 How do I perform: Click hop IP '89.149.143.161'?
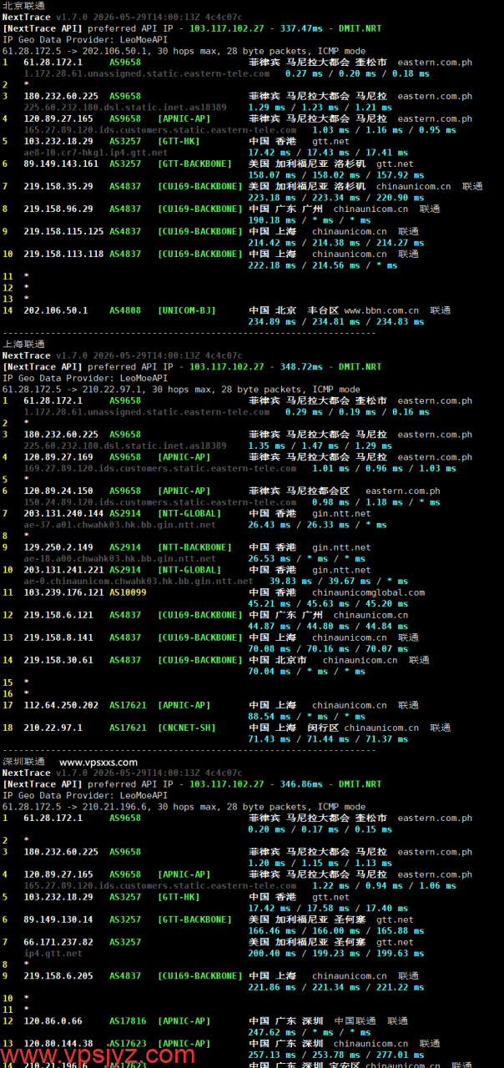pyautogui.click(x=61, y=164)
